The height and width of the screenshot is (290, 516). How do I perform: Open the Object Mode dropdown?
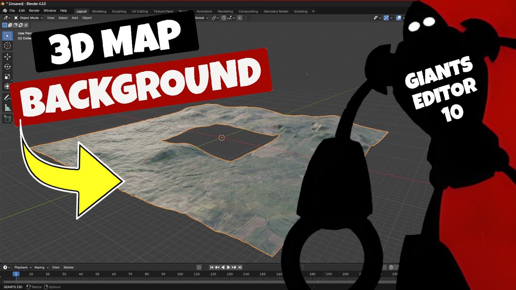[x=28, y=18]
